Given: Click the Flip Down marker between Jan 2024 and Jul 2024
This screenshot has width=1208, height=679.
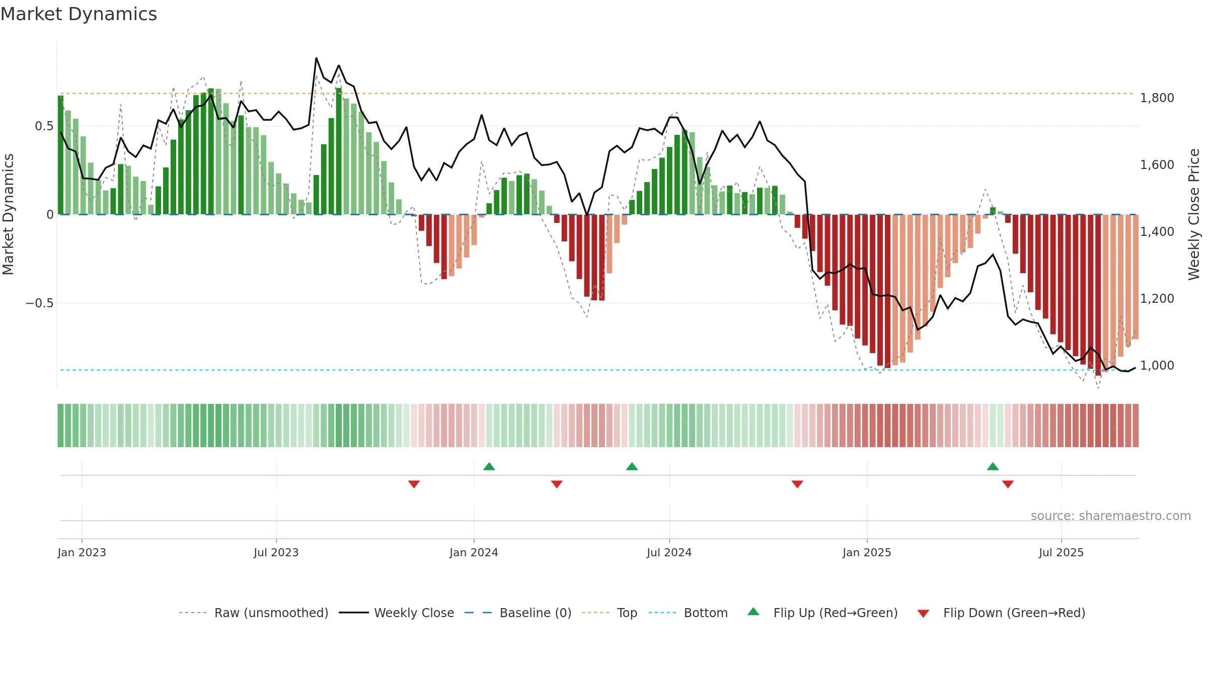Looking at the screenshot, I should click(557, 484).
